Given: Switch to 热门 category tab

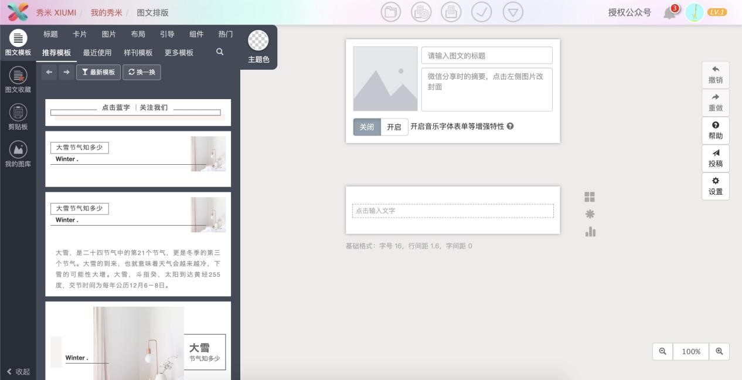Looking at the screenshot, I should coord(226,35).
